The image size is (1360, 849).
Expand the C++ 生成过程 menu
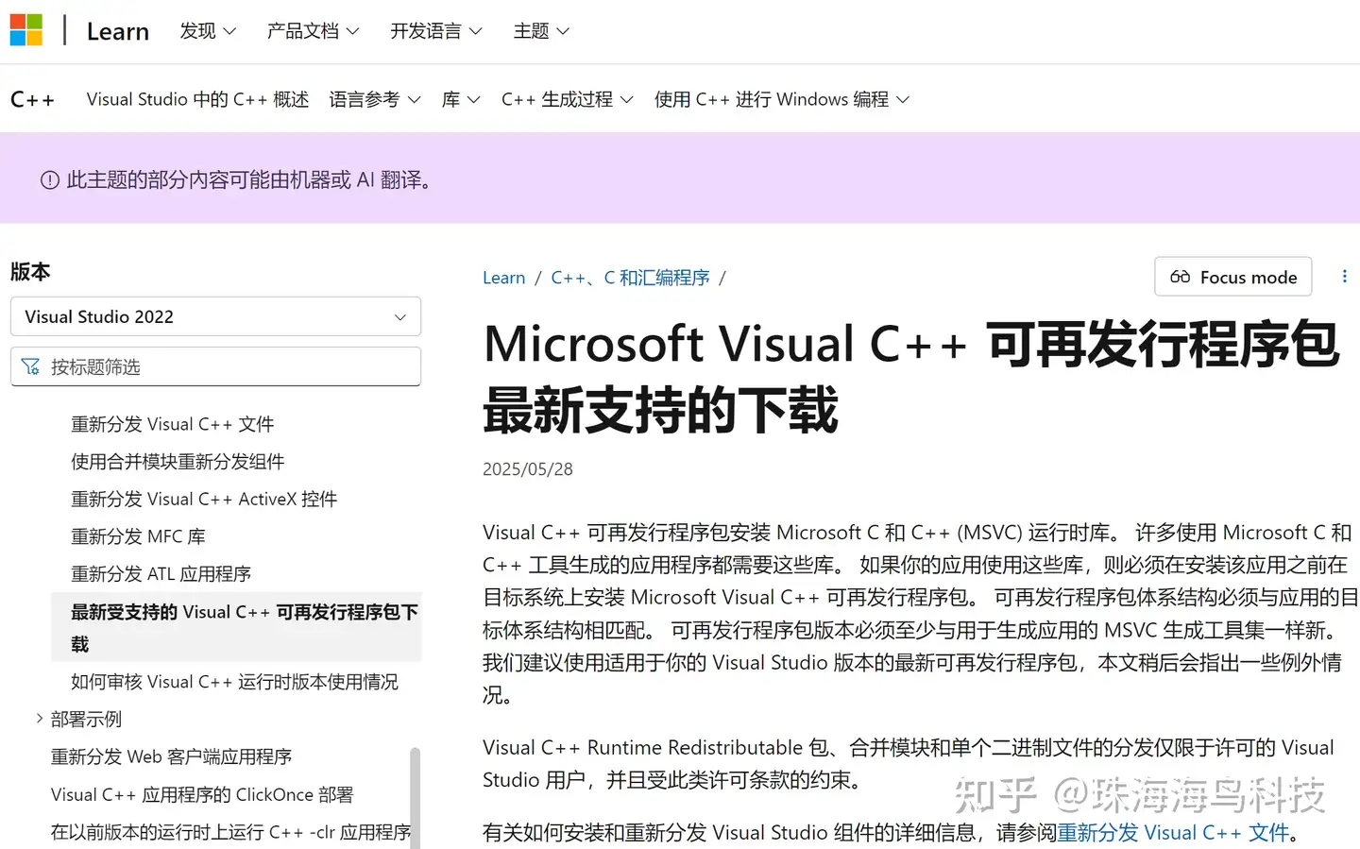[567, 99]
